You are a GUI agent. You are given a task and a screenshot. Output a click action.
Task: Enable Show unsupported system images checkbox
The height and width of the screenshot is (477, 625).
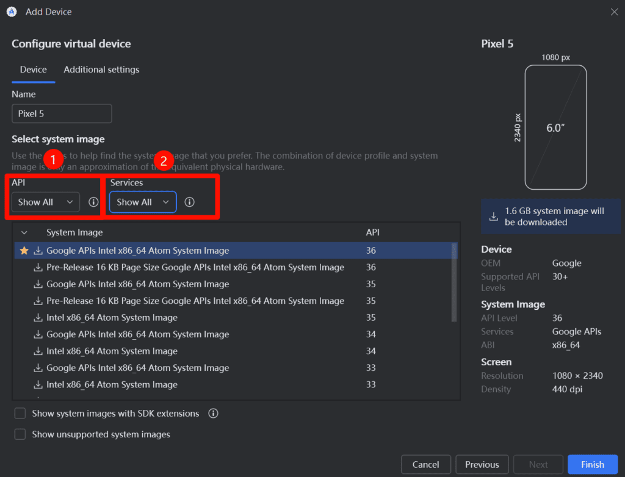20,434
